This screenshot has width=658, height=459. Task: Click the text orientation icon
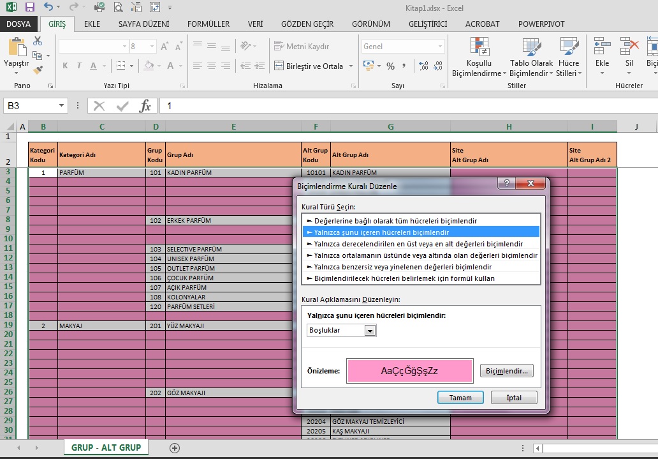click(245, 46)
